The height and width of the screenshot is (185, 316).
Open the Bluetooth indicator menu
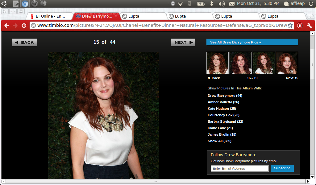[212, 4]
